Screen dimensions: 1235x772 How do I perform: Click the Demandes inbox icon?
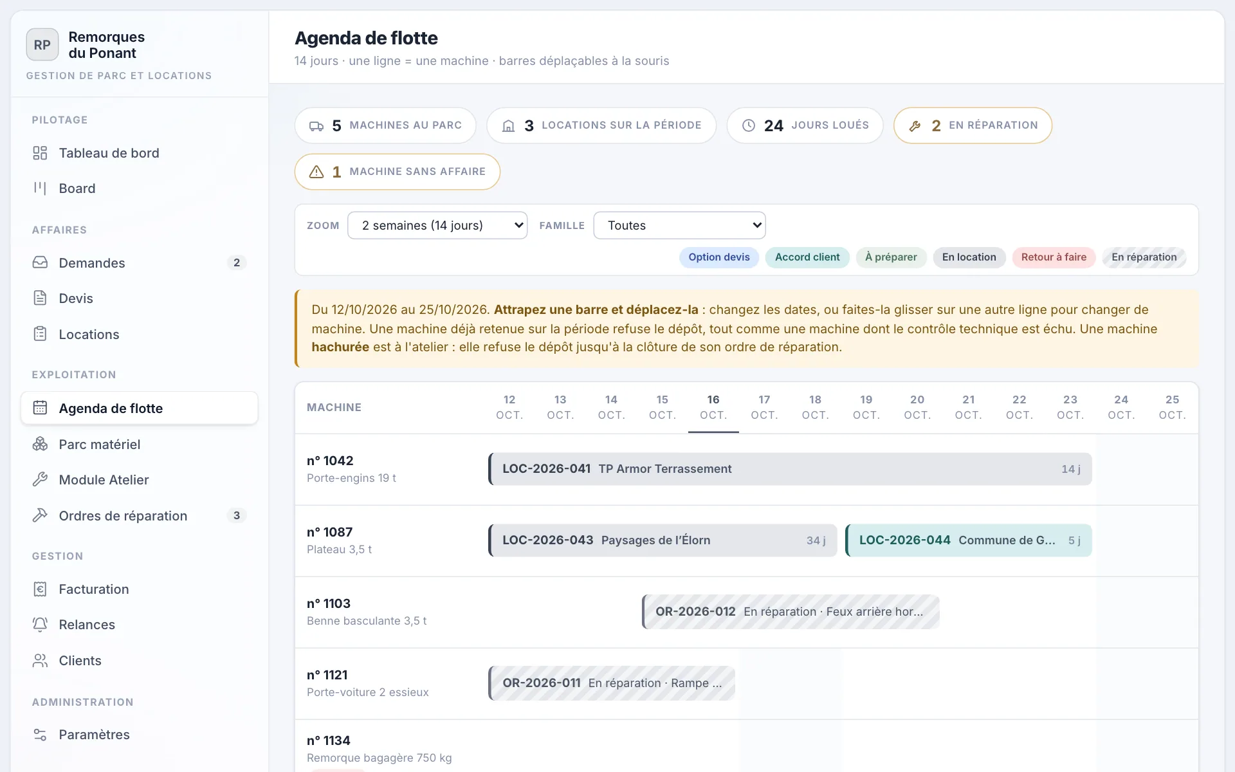click(x=40, y=262)
